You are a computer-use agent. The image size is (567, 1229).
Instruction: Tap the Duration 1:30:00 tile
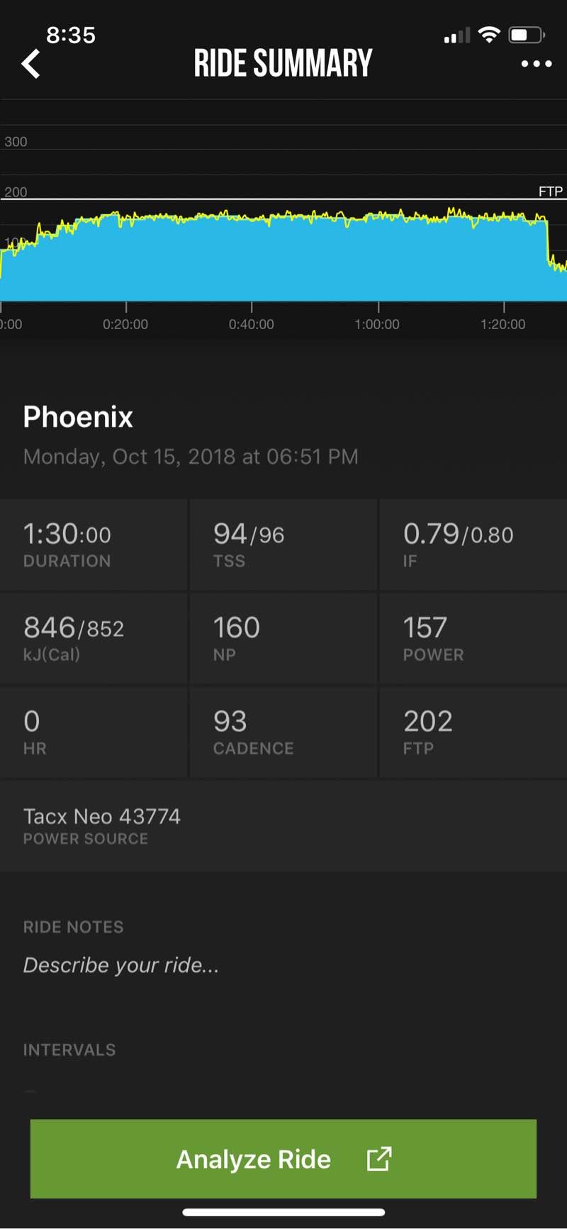point(94,545)
